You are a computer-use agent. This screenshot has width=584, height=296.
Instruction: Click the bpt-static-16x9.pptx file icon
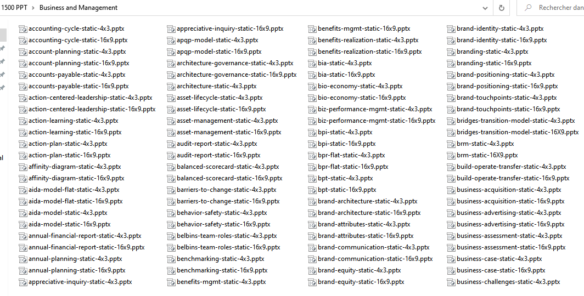coord(312,190)
